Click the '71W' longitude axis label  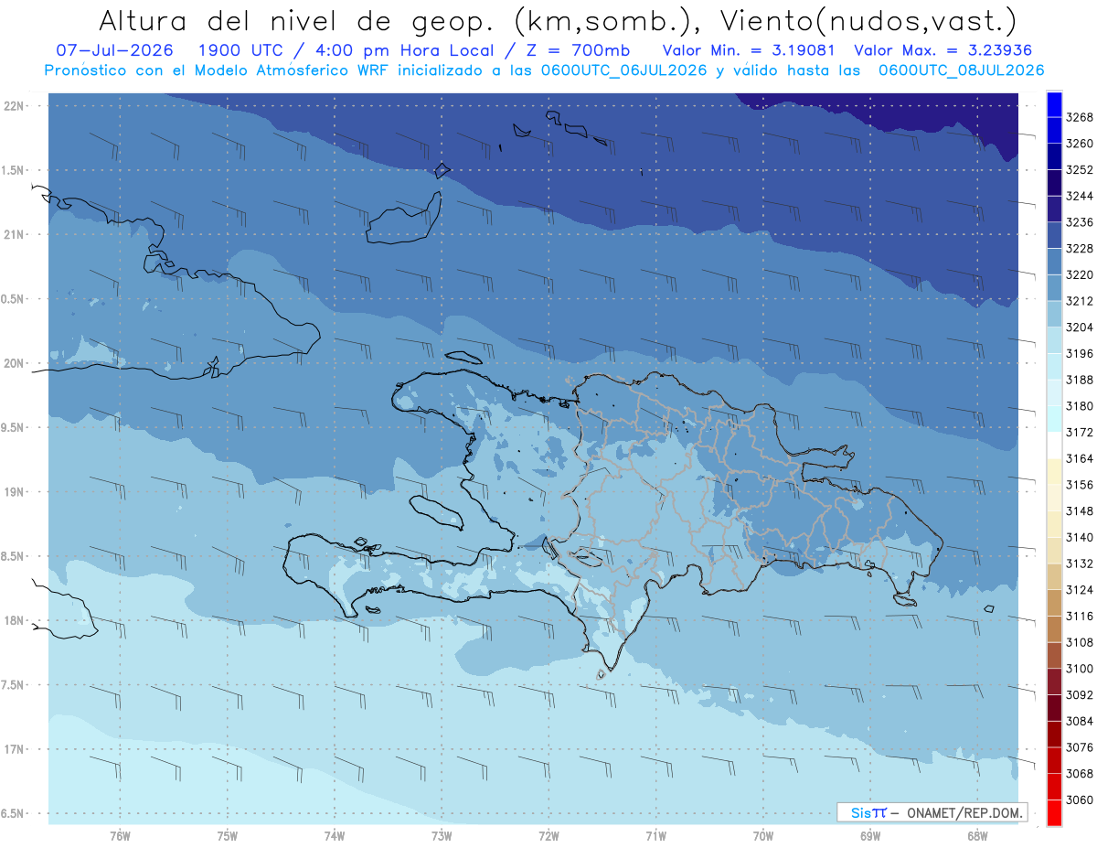(656, 835)
